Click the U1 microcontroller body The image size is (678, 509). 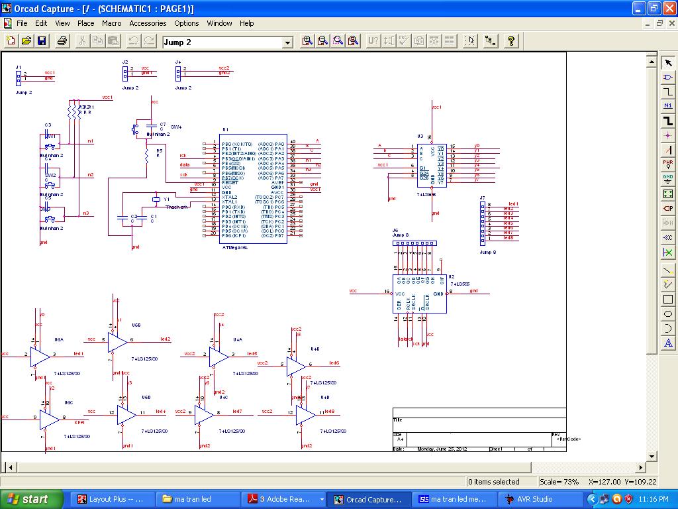[253, 189]
